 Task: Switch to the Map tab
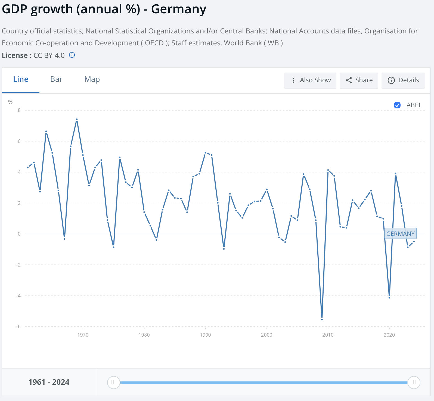coord(92,79)
